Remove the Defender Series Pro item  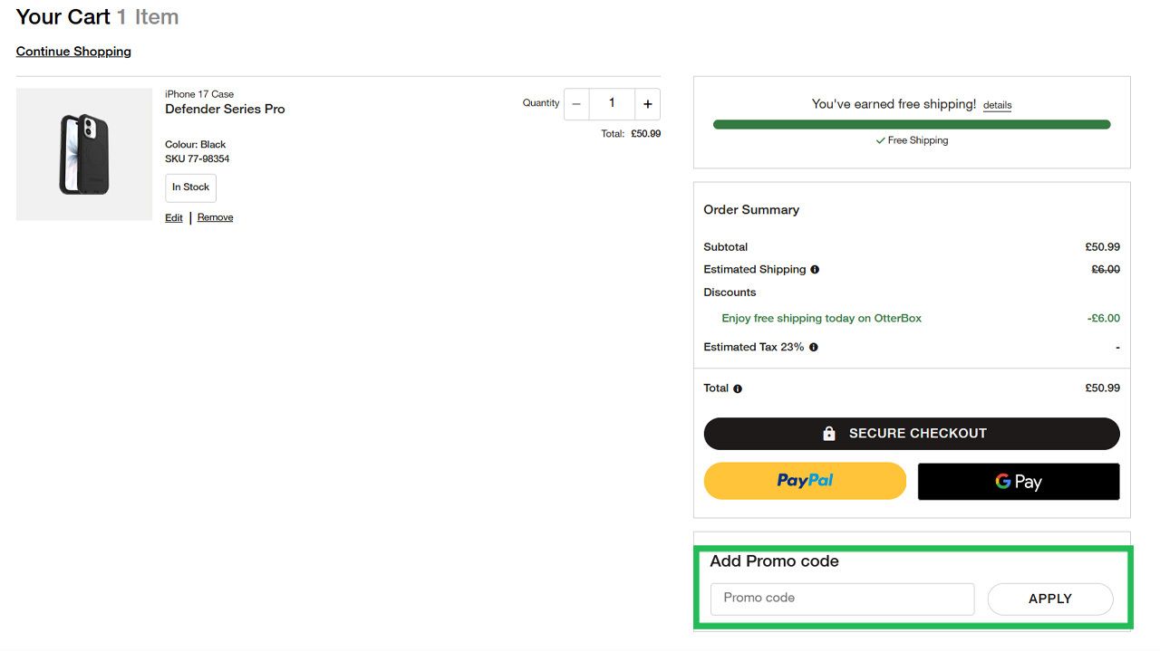pos(215,217)
